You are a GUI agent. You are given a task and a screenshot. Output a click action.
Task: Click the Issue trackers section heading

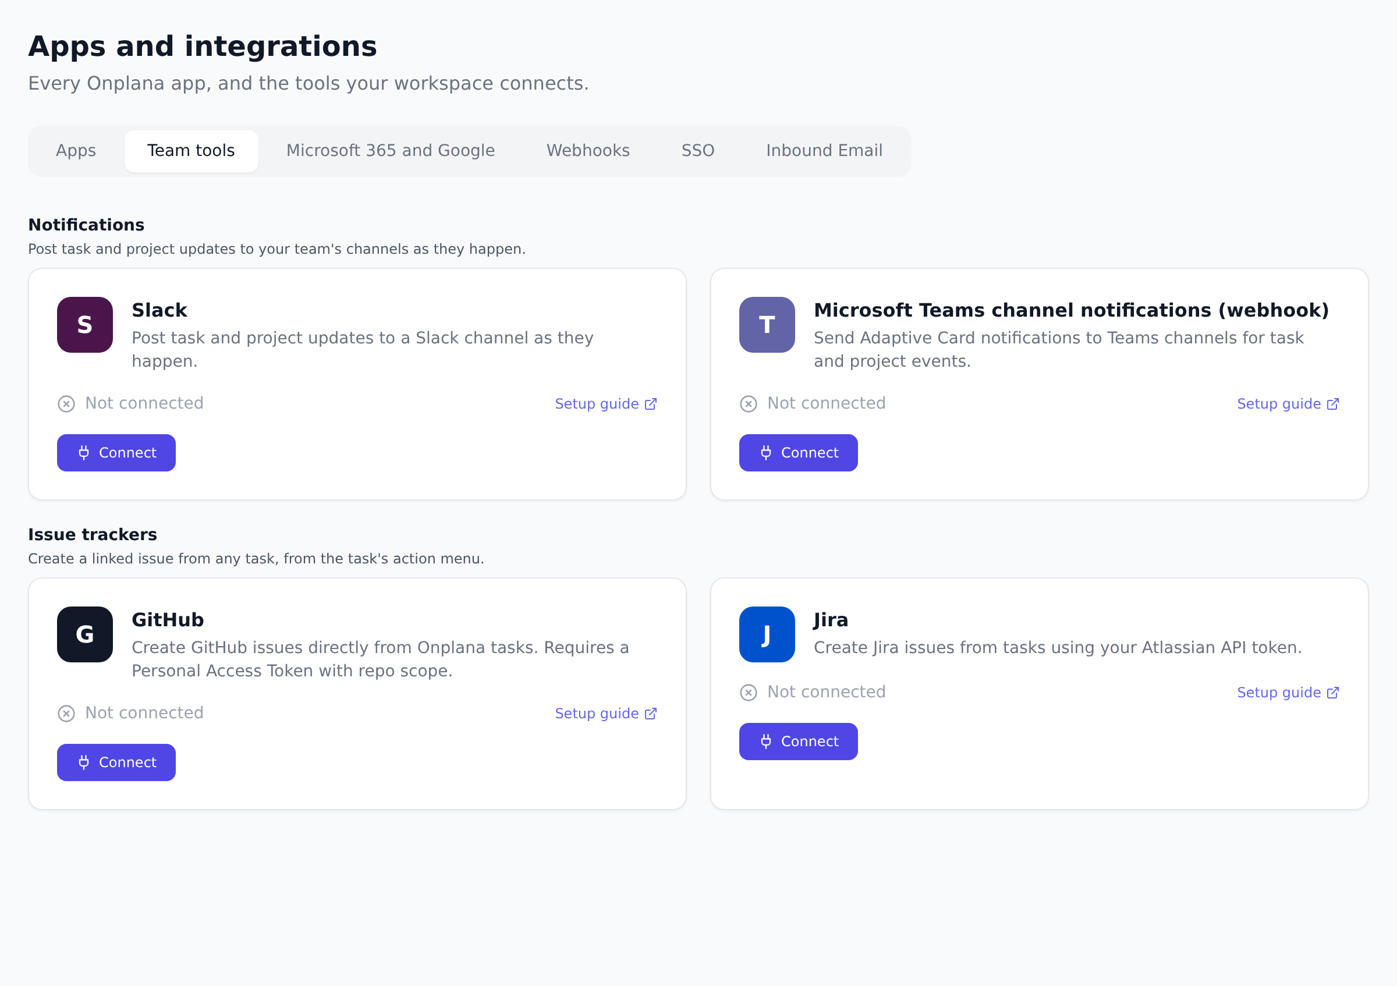pos(93,535)
